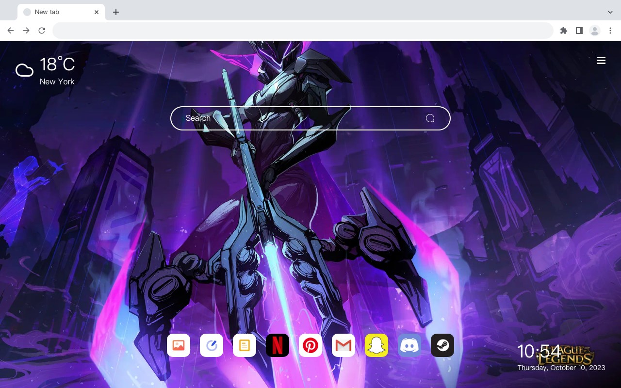Click the Thursday, October 10, 2023 date
The image size is (621, 388).
pos(561,368)
